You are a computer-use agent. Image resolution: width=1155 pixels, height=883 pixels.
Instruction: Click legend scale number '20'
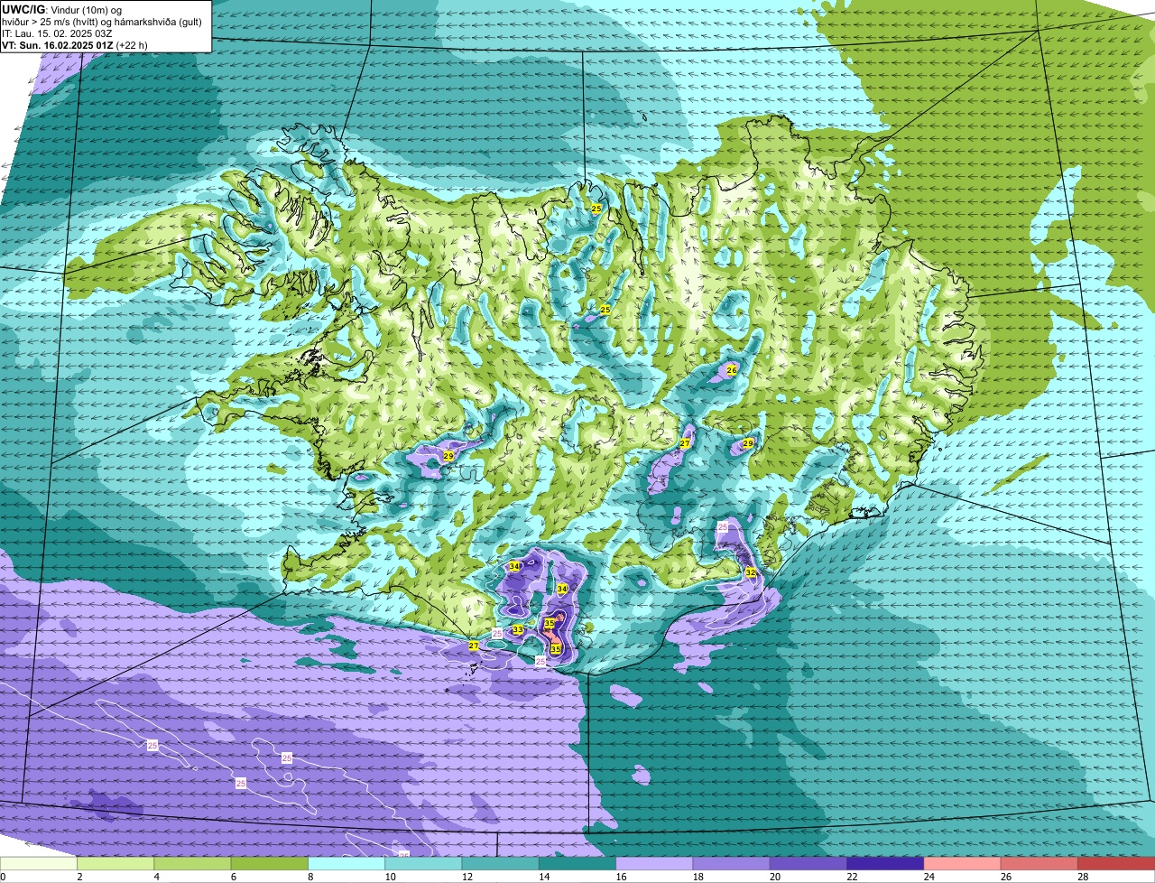774,877
